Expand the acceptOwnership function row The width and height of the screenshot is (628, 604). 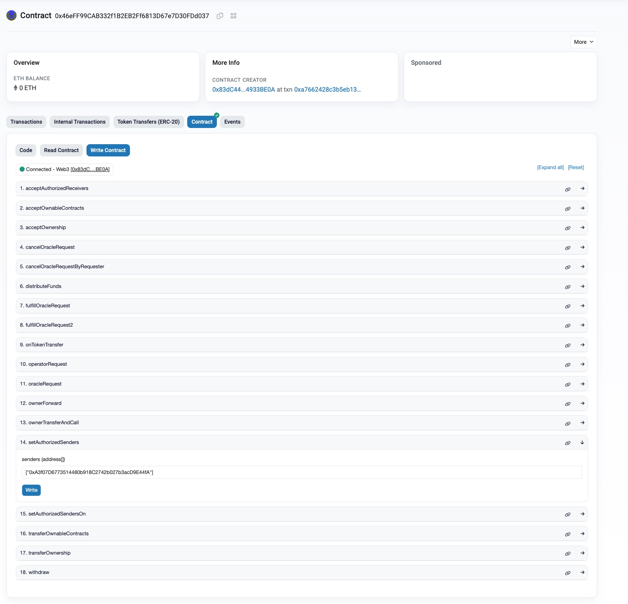point(582,228)
